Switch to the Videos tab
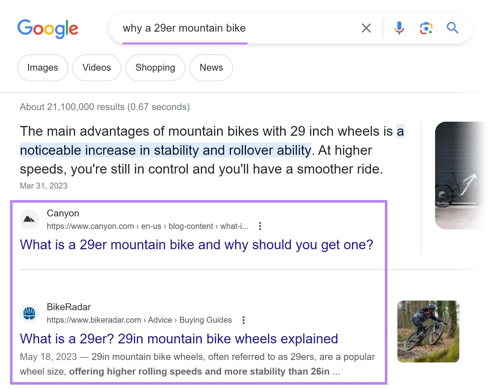The image size is (490, 389). (97, 68)
